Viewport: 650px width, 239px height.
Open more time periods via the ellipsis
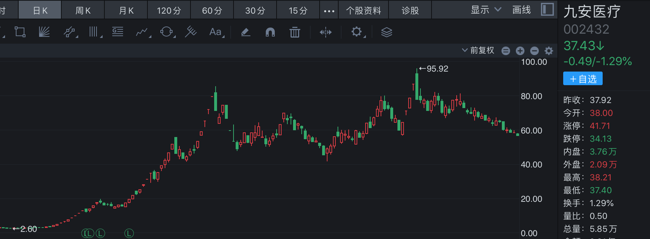click(329, 11)
